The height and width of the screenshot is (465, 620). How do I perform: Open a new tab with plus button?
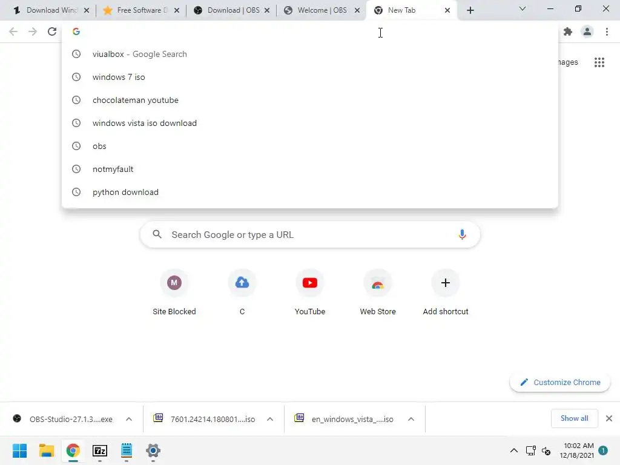[x=470, y=10]
